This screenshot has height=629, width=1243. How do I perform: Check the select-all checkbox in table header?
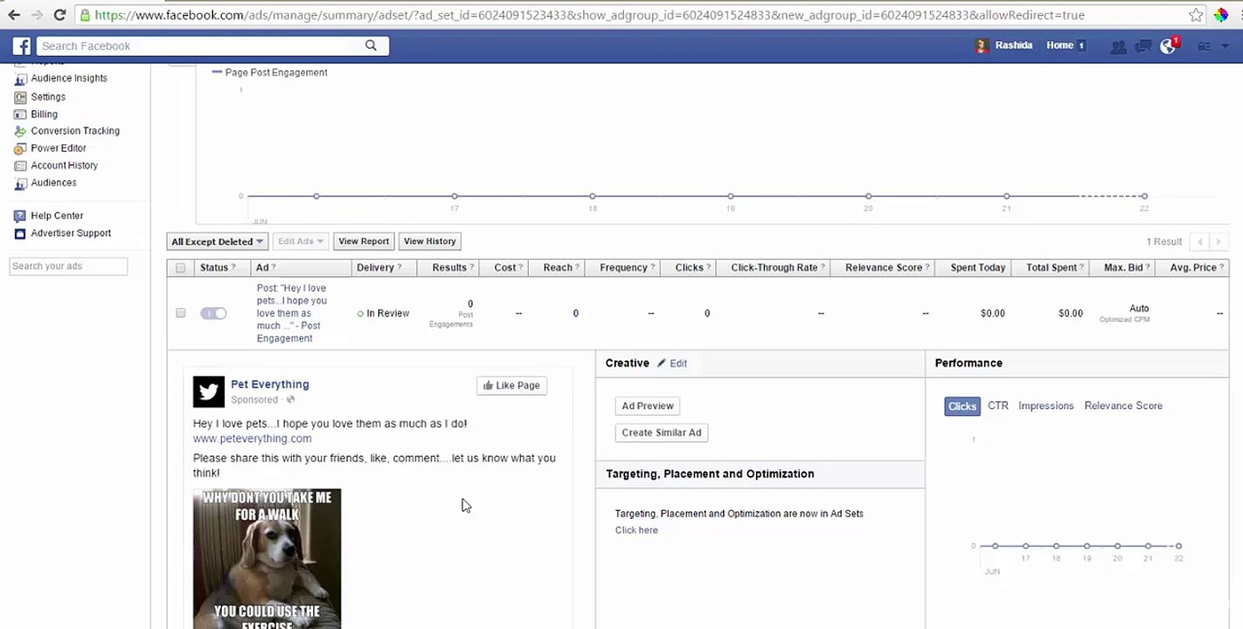181,268
